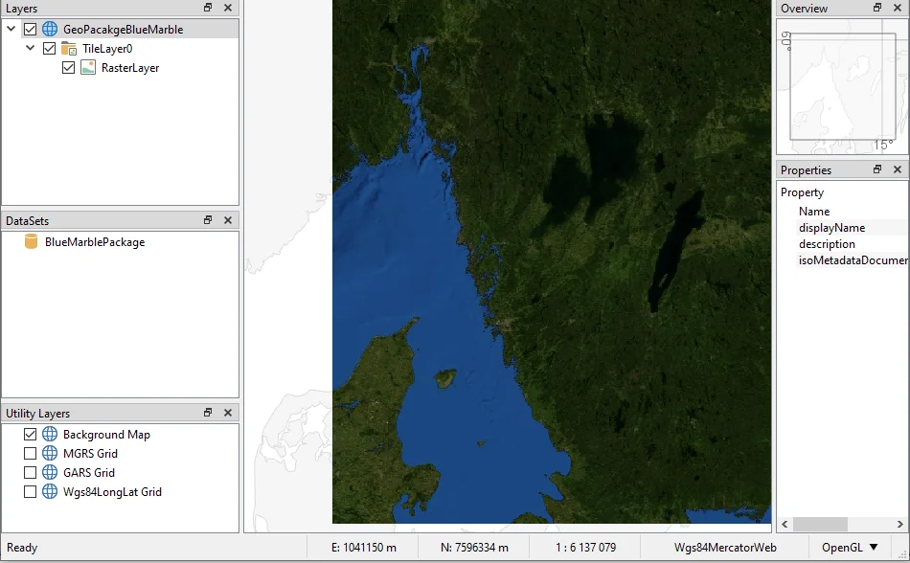Click the TileLayer0 folder icon
This screenshot has height=563, width=910.
point(69,49)
